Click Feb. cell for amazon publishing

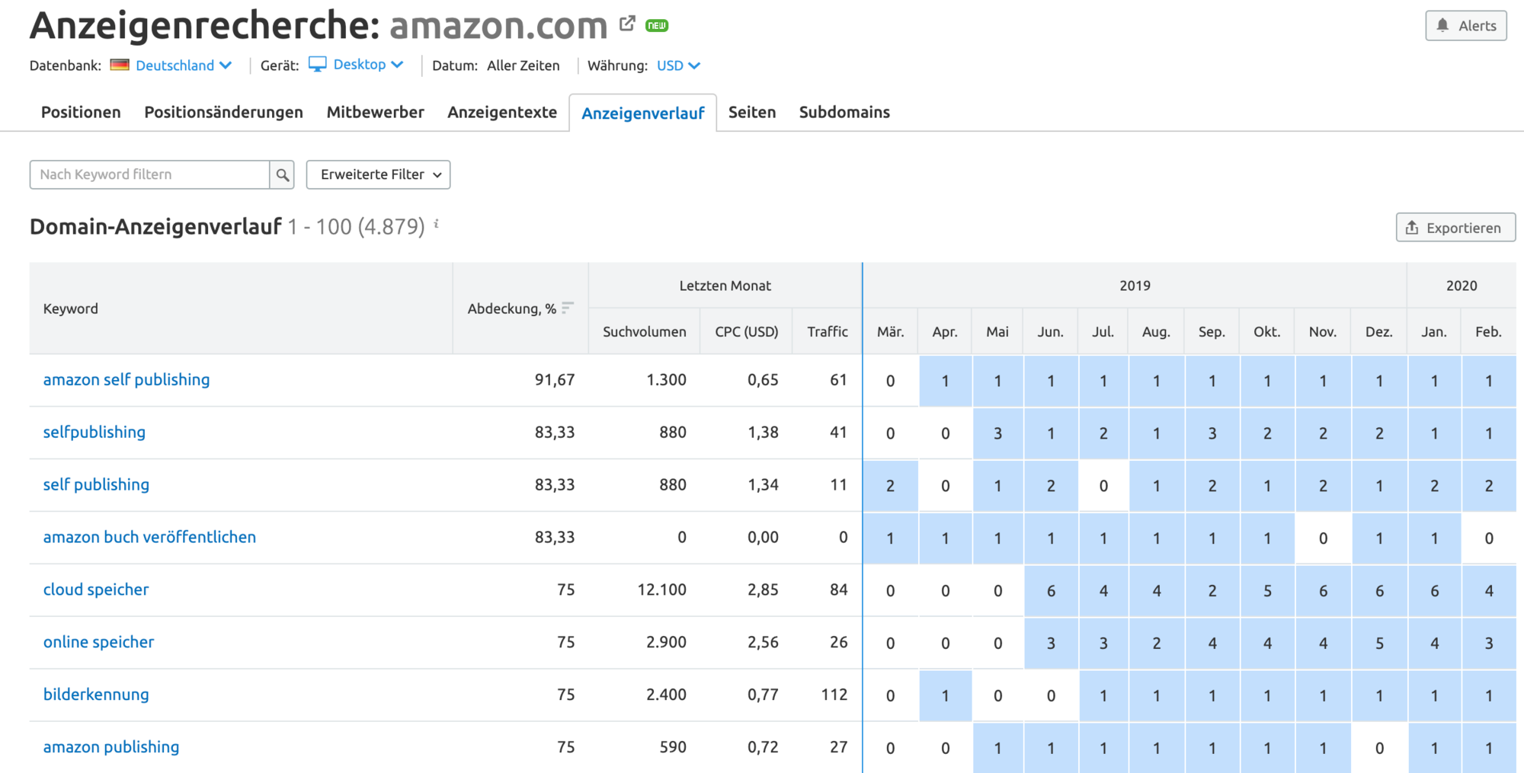click(1489, 749)
